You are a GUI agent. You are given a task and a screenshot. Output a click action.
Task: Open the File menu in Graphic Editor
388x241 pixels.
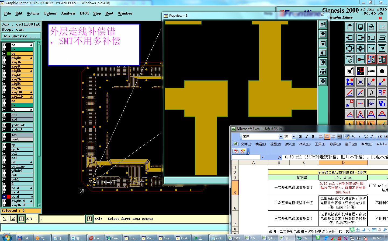point(8,13)
